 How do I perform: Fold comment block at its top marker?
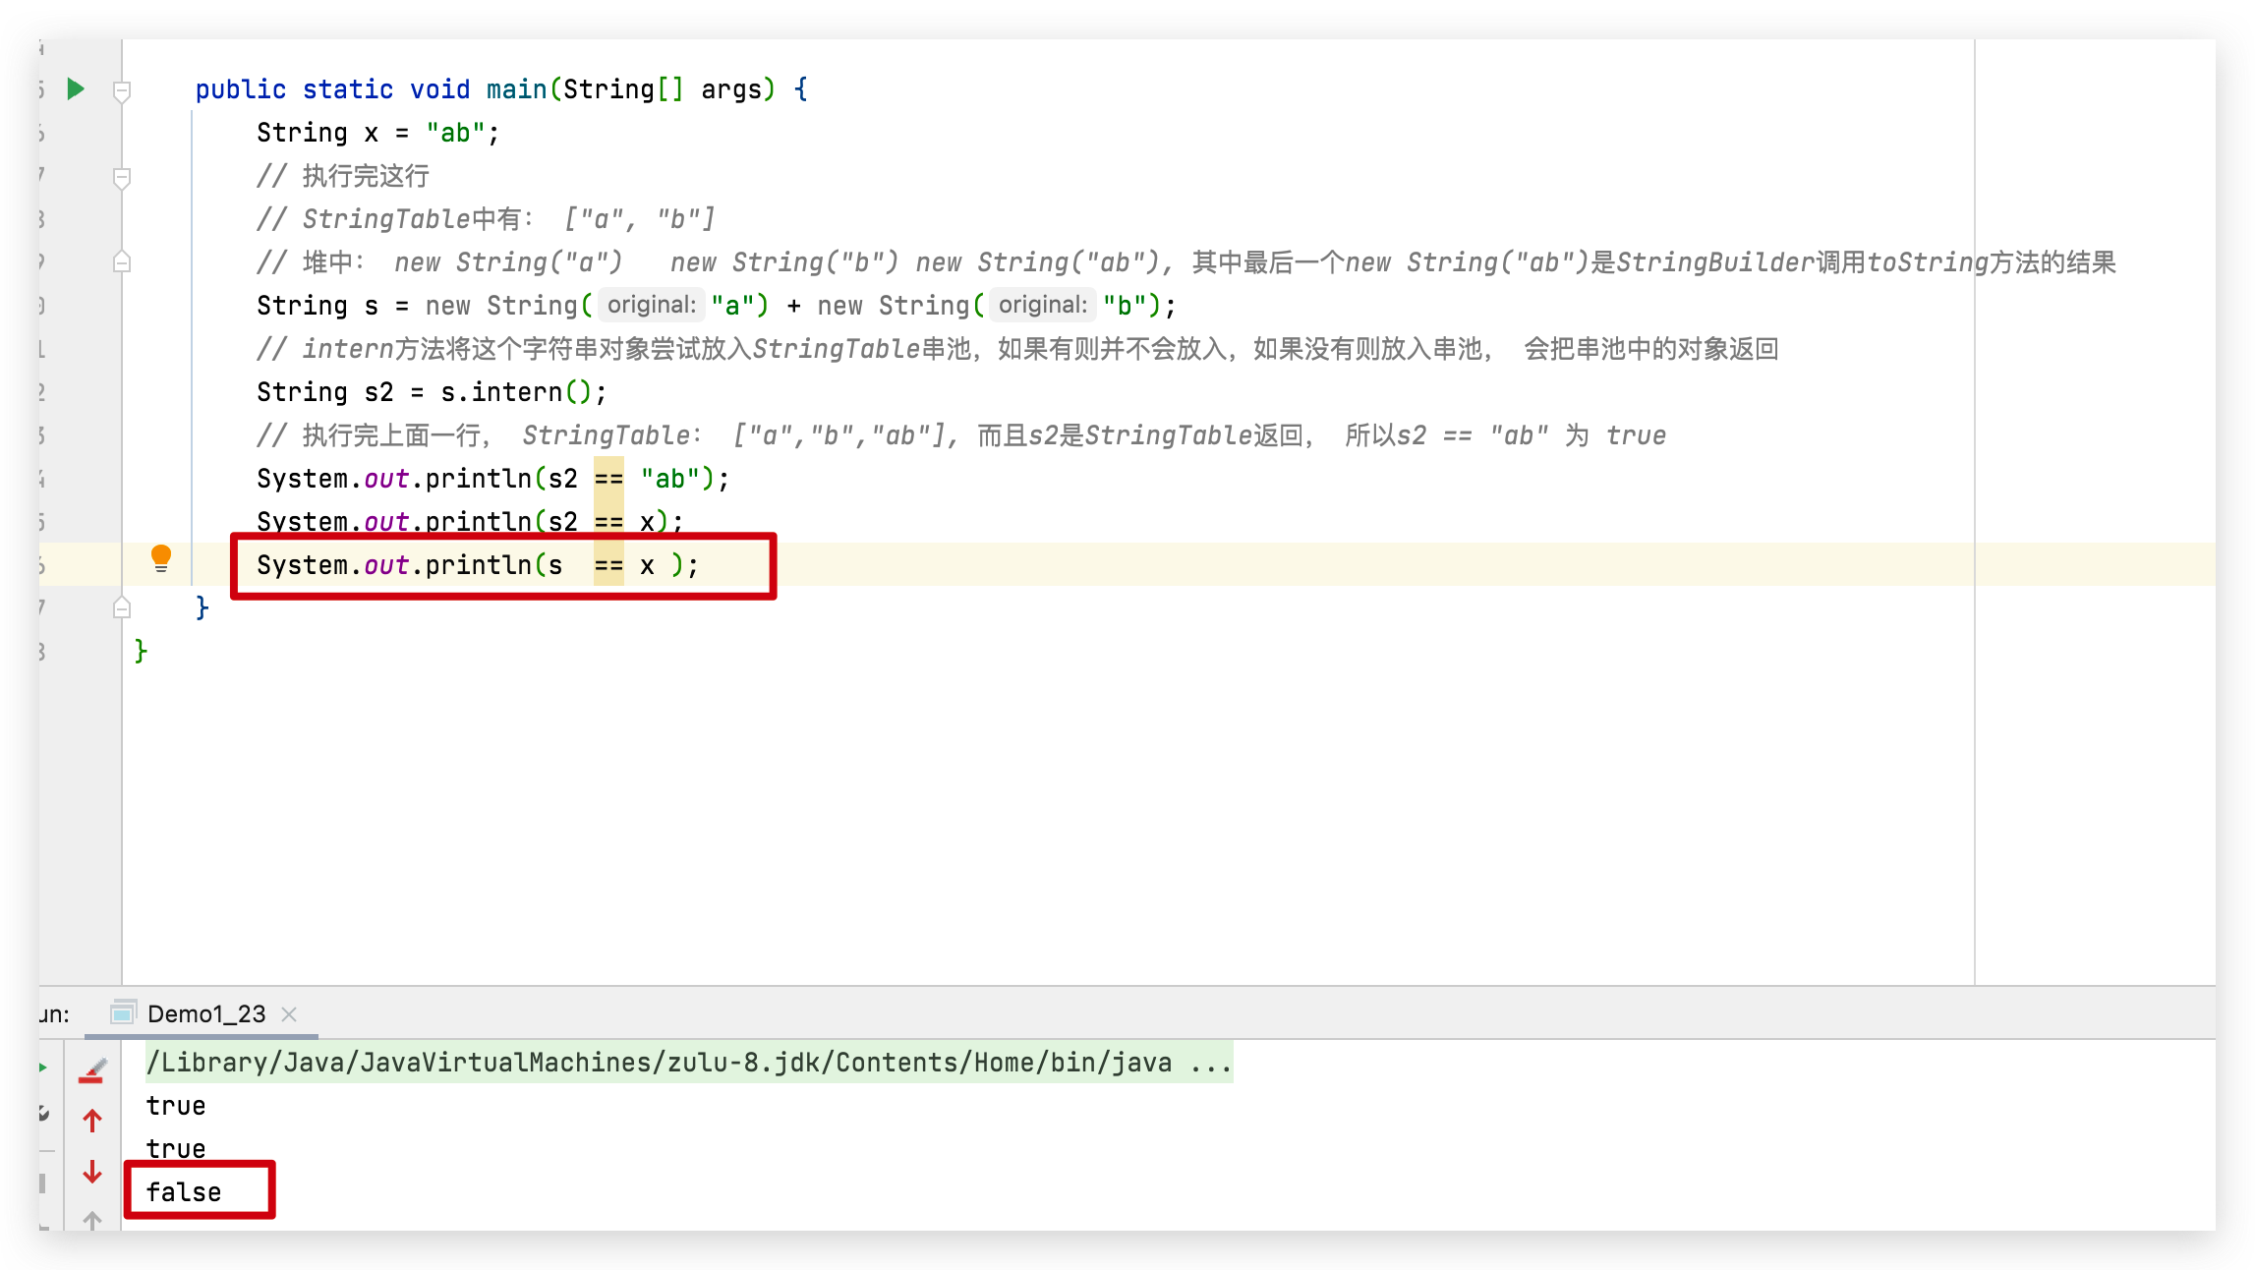(x=122, y=178)
